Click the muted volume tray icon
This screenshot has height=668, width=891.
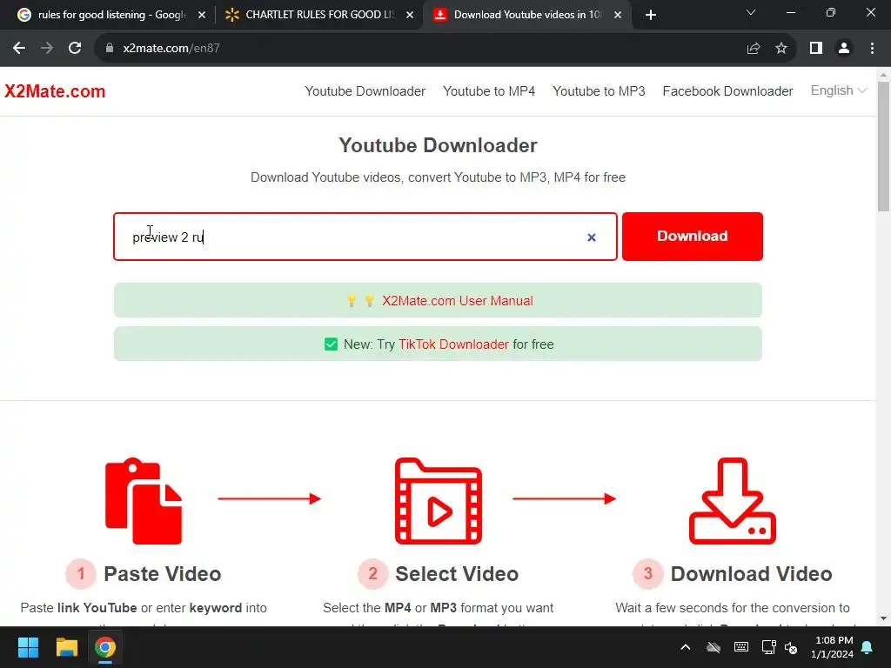pyautogui.click(x=791, y=647)
